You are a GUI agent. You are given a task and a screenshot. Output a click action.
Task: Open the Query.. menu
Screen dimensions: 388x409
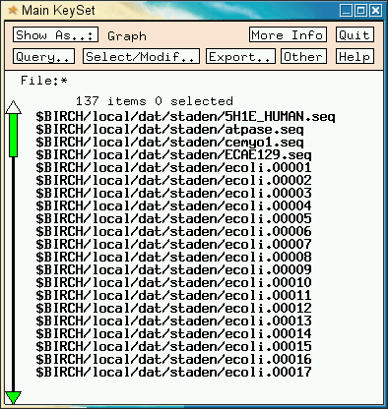43,56
